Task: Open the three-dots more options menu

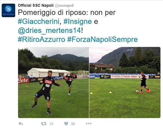Action: pyautogui.click(x=89, y=123)
